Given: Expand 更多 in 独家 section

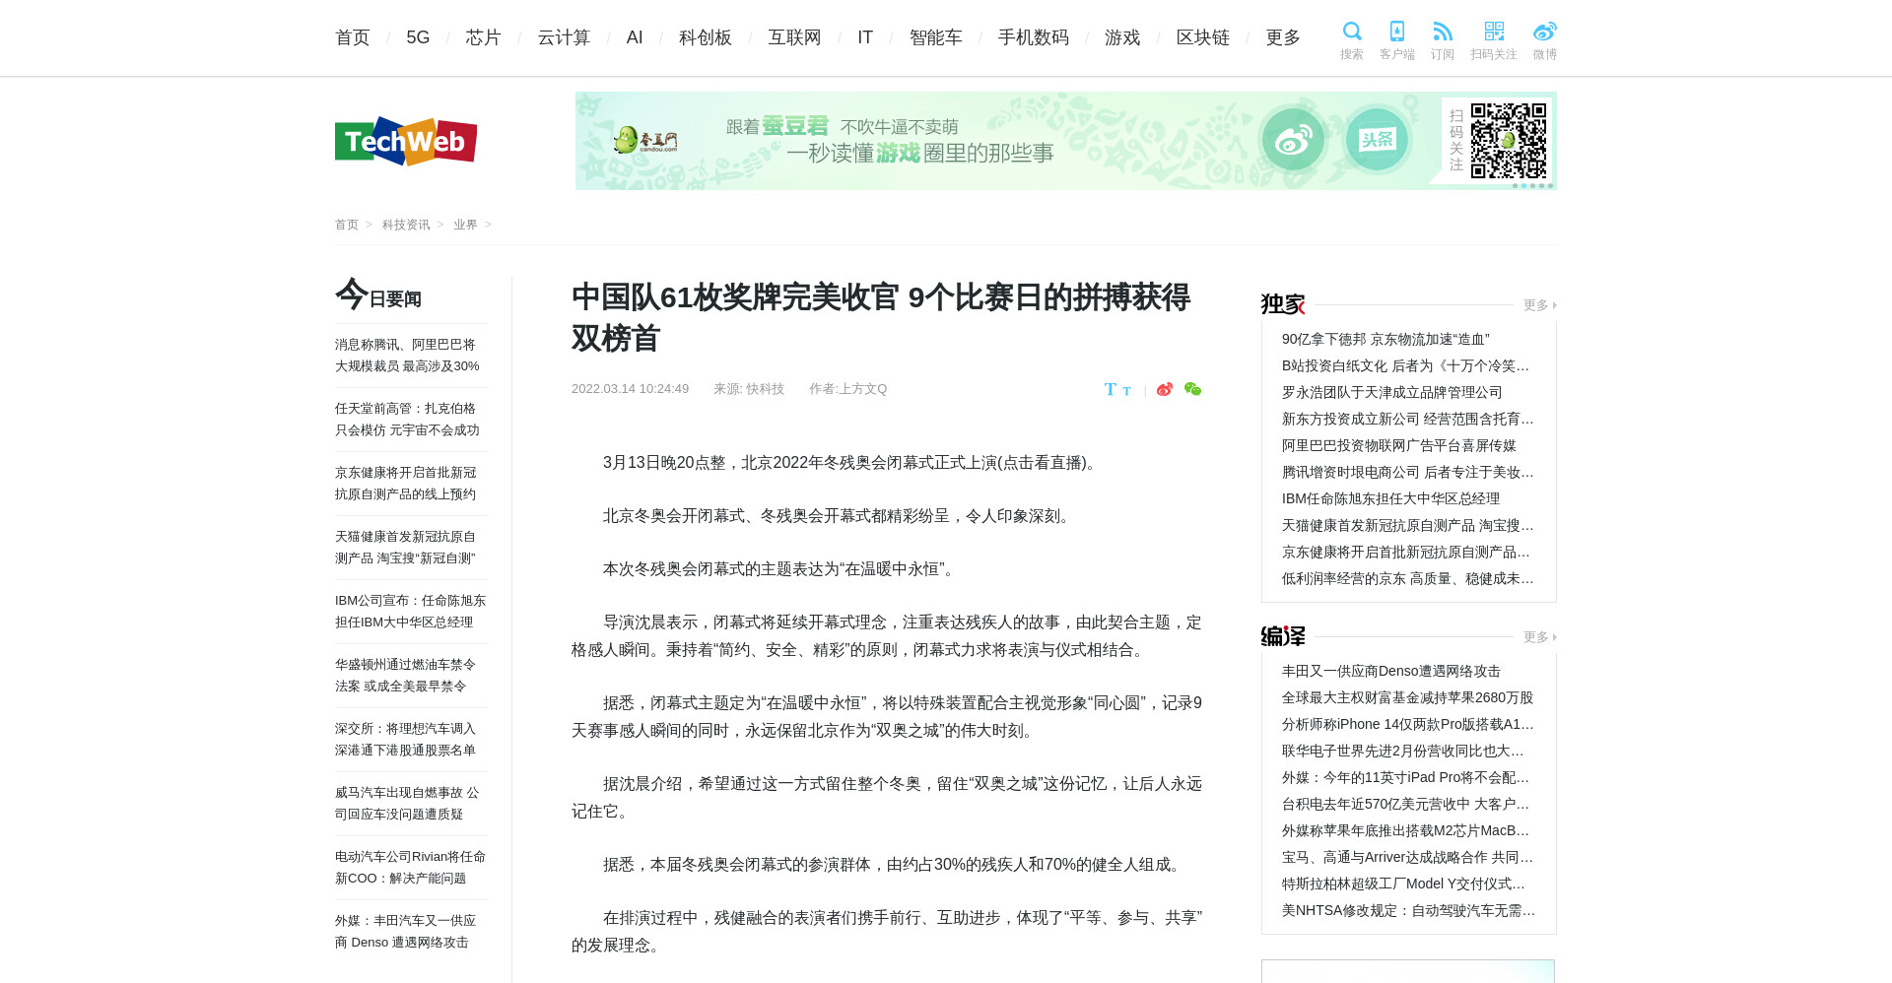Looking at the screenshot, I should (x=1539, y=305).
